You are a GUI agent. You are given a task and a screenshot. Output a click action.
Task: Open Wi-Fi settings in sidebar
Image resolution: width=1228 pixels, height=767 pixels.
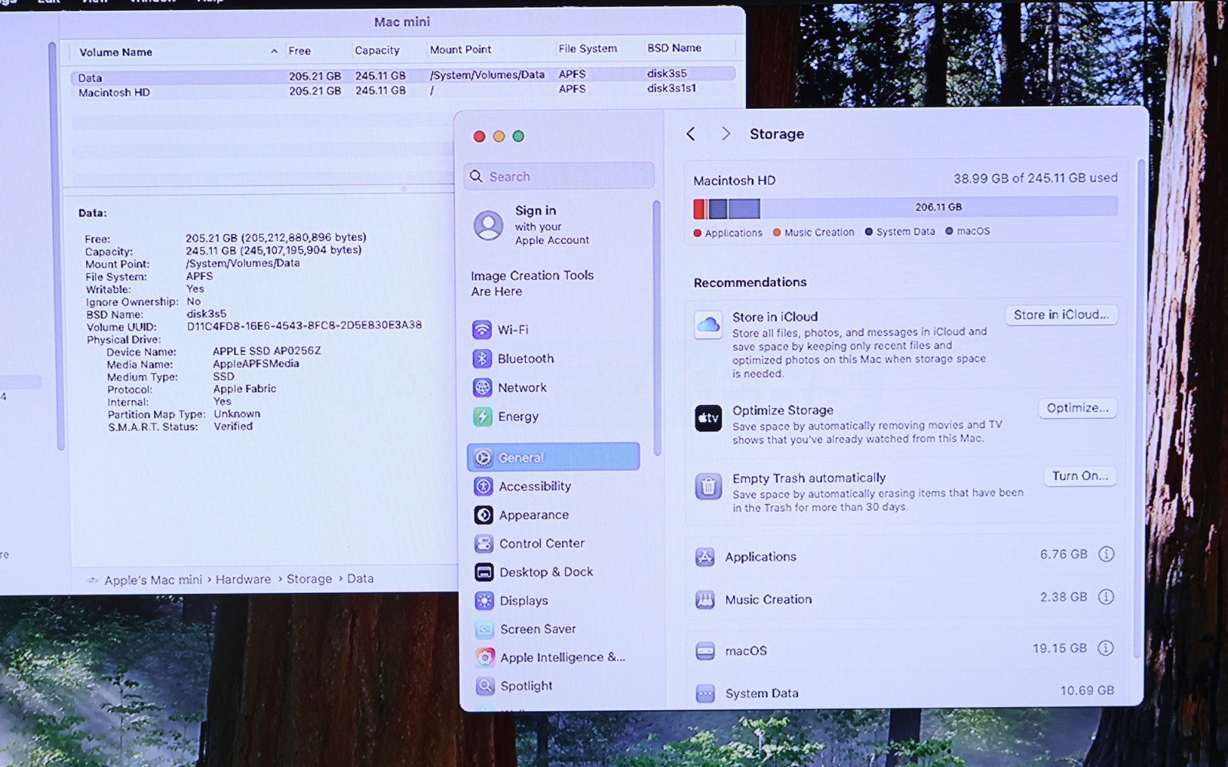[512, 330]
